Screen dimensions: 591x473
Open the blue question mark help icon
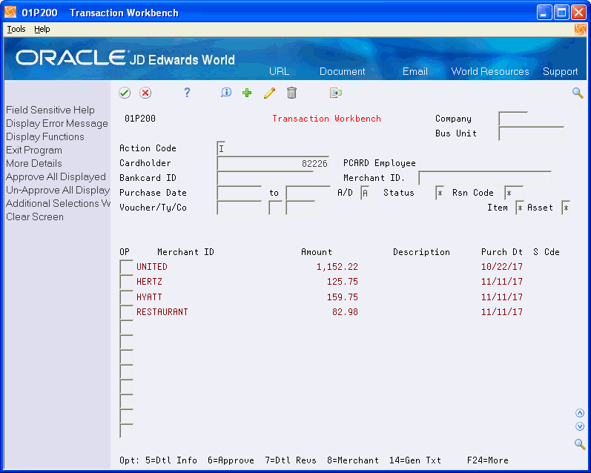tap(187, 93)
